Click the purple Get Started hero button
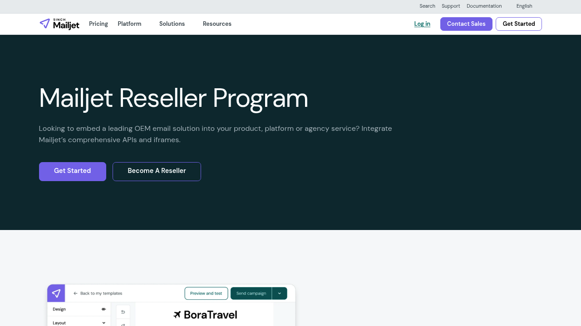 tap(72, 171)
